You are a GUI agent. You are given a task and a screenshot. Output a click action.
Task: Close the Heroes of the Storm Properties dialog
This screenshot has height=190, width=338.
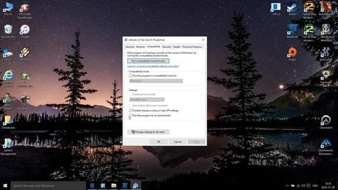click(203, 40)
